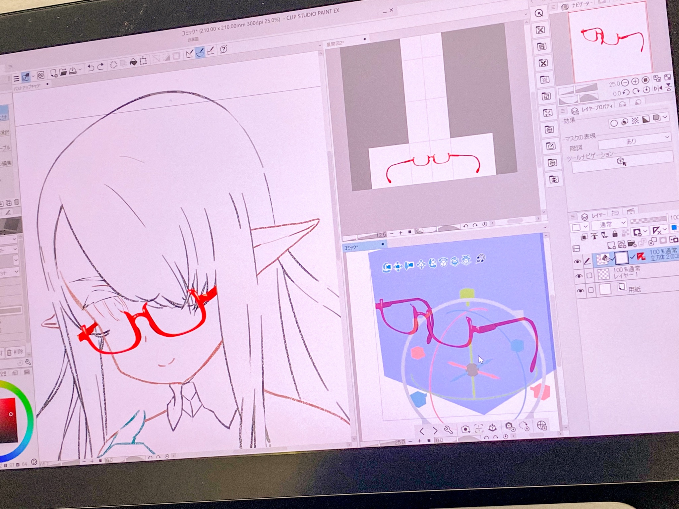Click the New document icon

coord(53,73)
